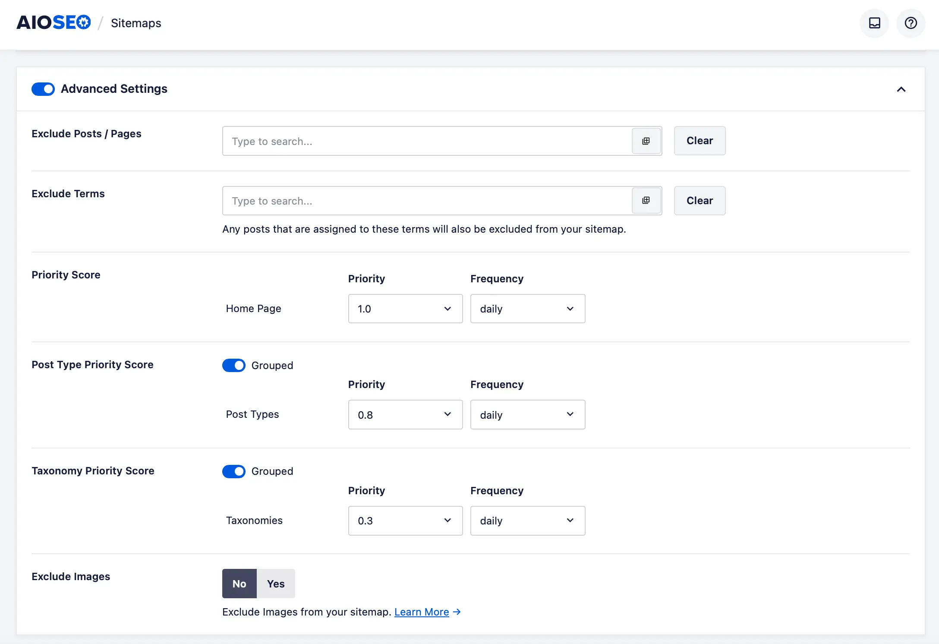
Task: Click Clear button for Exclude Posts
Action: [x=699, y=140]
